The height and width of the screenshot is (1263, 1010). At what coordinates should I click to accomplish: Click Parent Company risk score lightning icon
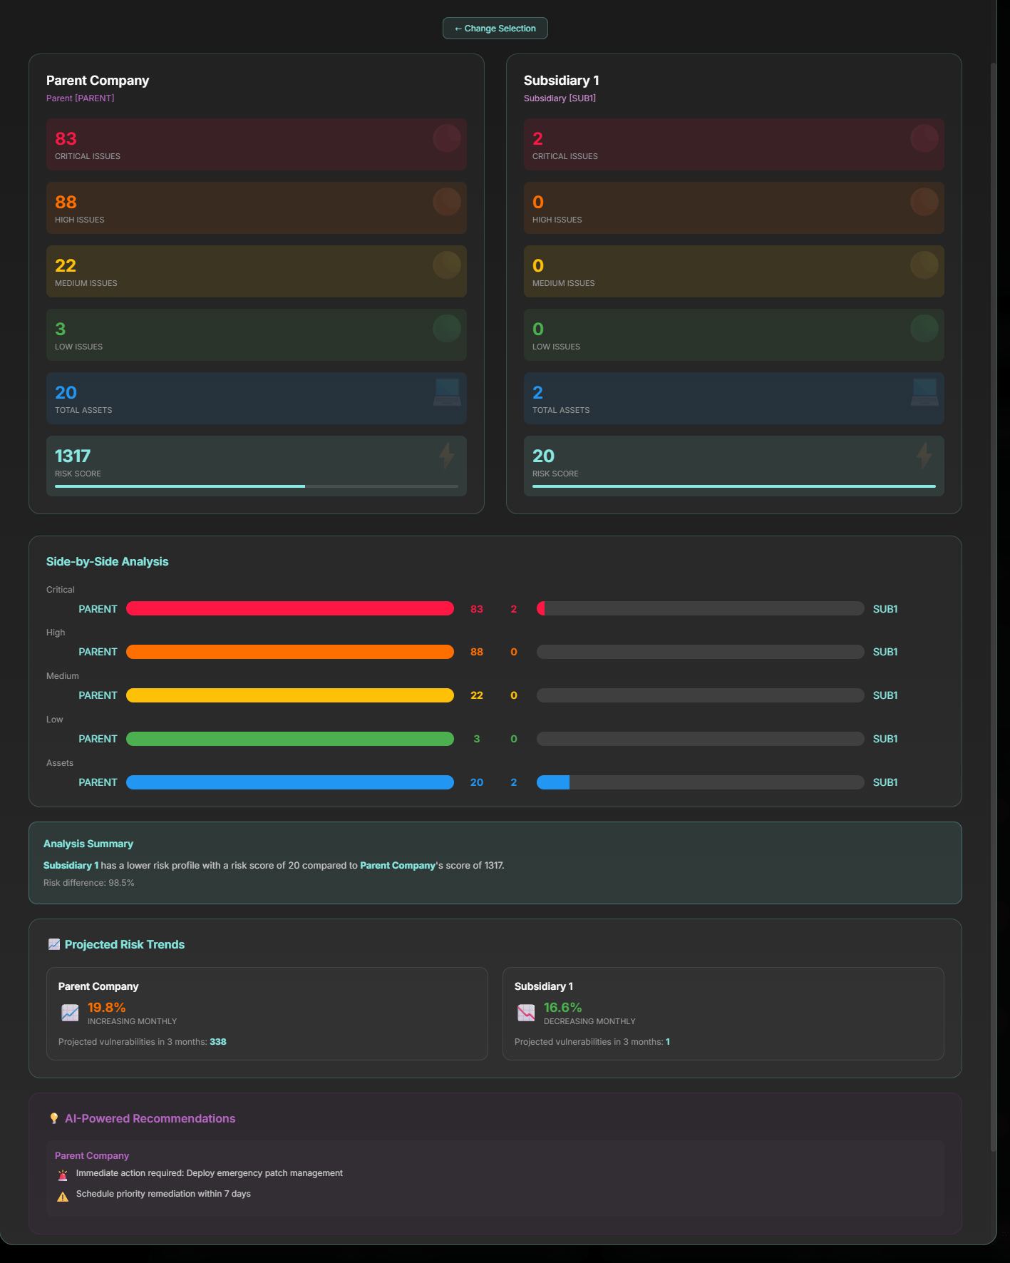pyautogui.click(x=447, y=456)
